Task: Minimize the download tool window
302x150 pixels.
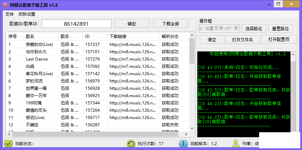Action: click(x=270, y=4)
